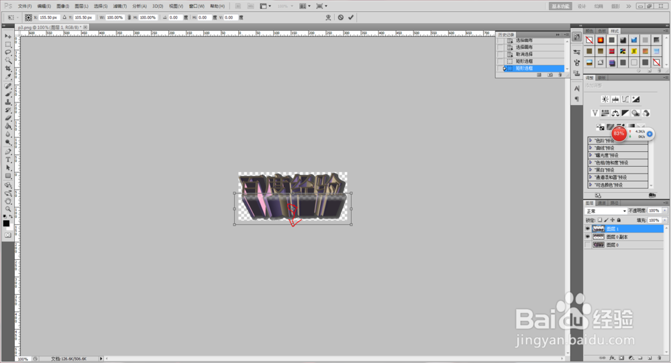Add a Vibrance adjustment
The image size is (671, 363).
pos(595,113)
